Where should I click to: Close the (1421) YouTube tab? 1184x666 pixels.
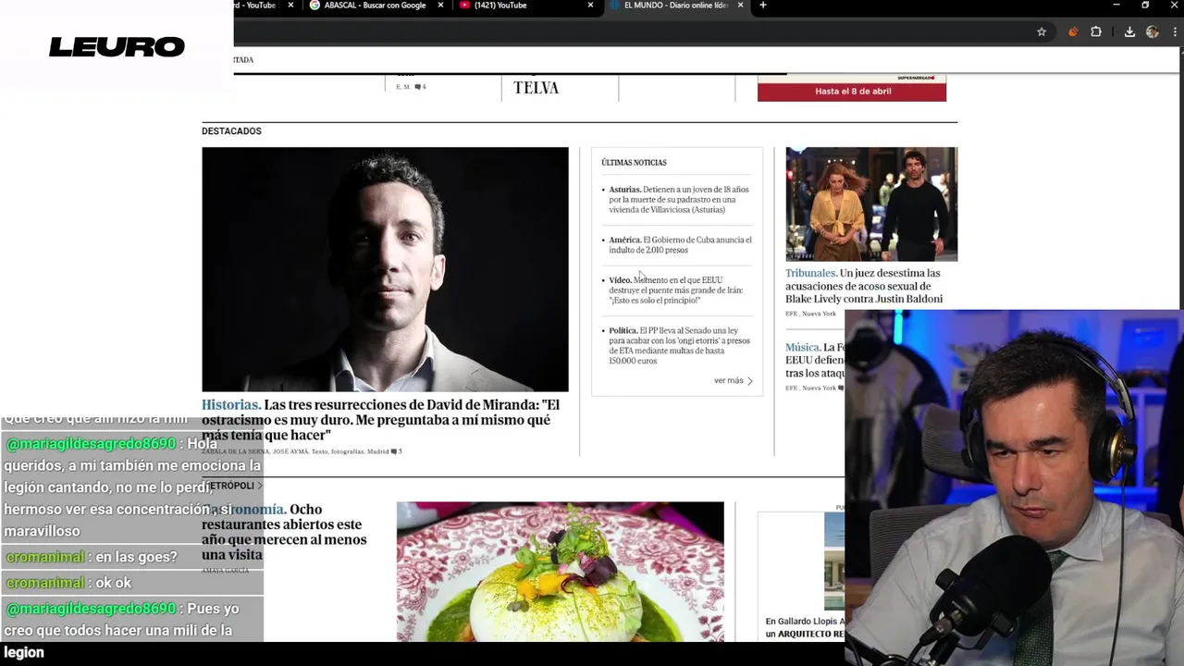click(590, 6)
